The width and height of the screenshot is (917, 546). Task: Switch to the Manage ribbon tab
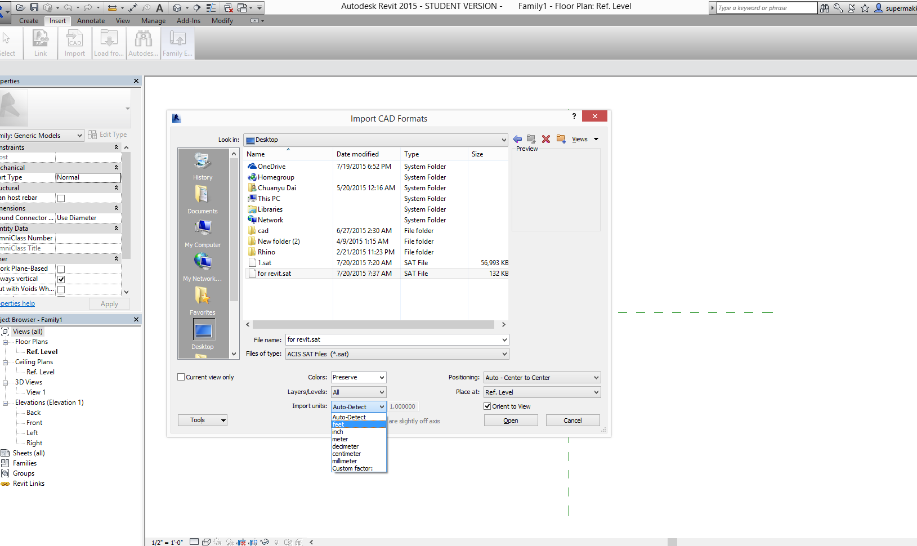click(153, 21)
